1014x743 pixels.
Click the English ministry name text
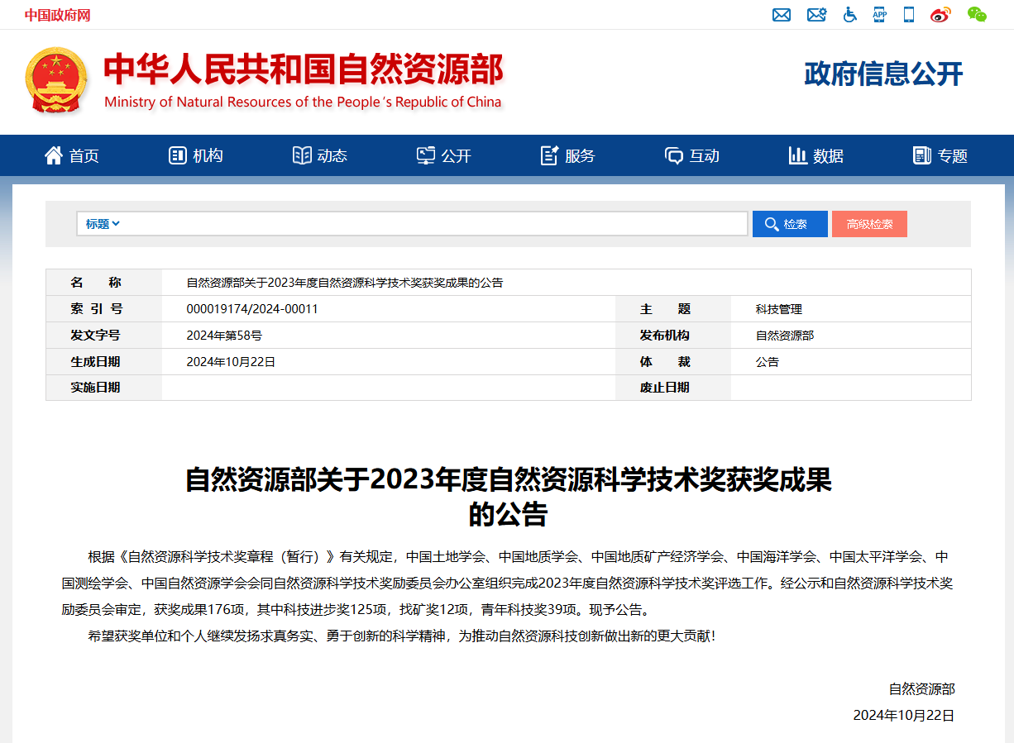pyautogui.click(x=303, y=102)
